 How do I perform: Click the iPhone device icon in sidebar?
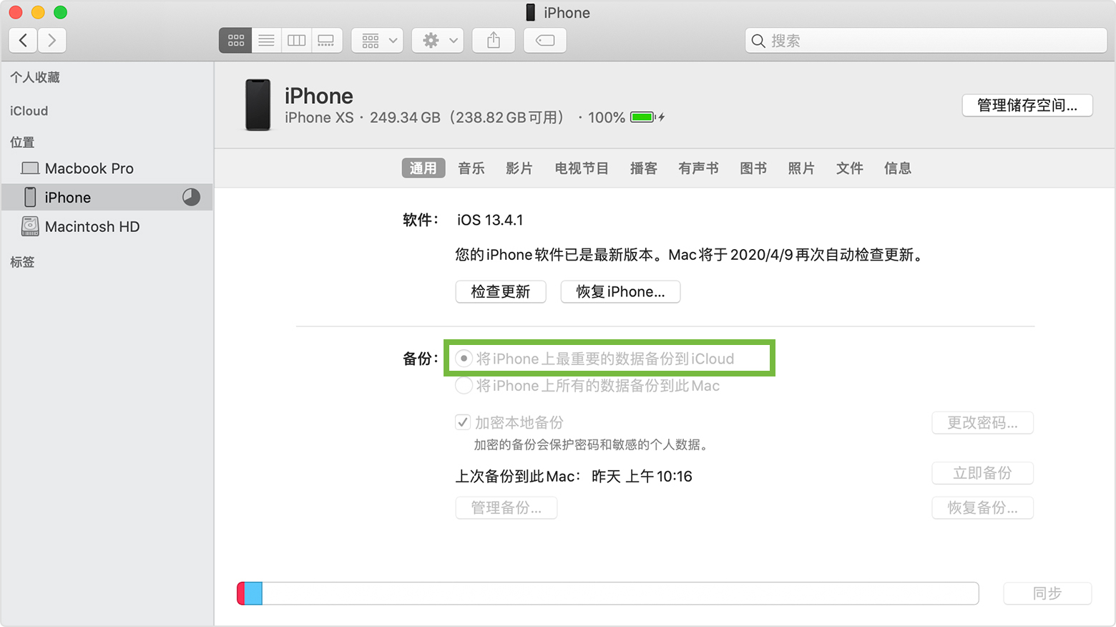click(x=30, y=197)
